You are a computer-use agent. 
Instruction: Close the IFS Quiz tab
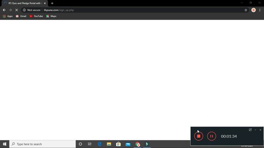(x=45, y=3)
